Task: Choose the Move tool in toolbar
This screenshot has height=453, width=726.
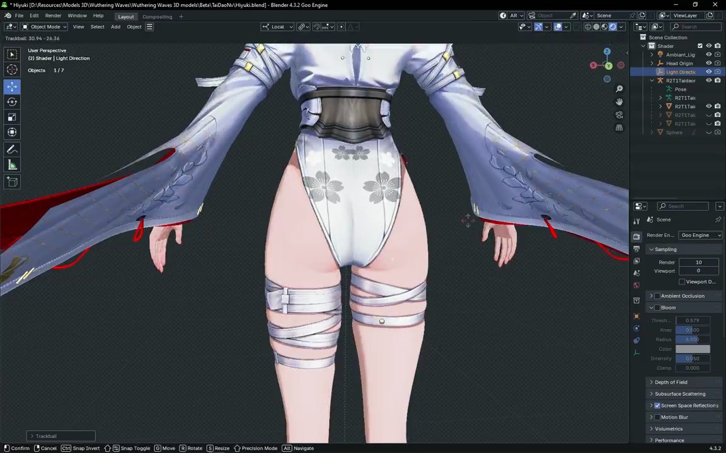Action: [x=12, y=86]
